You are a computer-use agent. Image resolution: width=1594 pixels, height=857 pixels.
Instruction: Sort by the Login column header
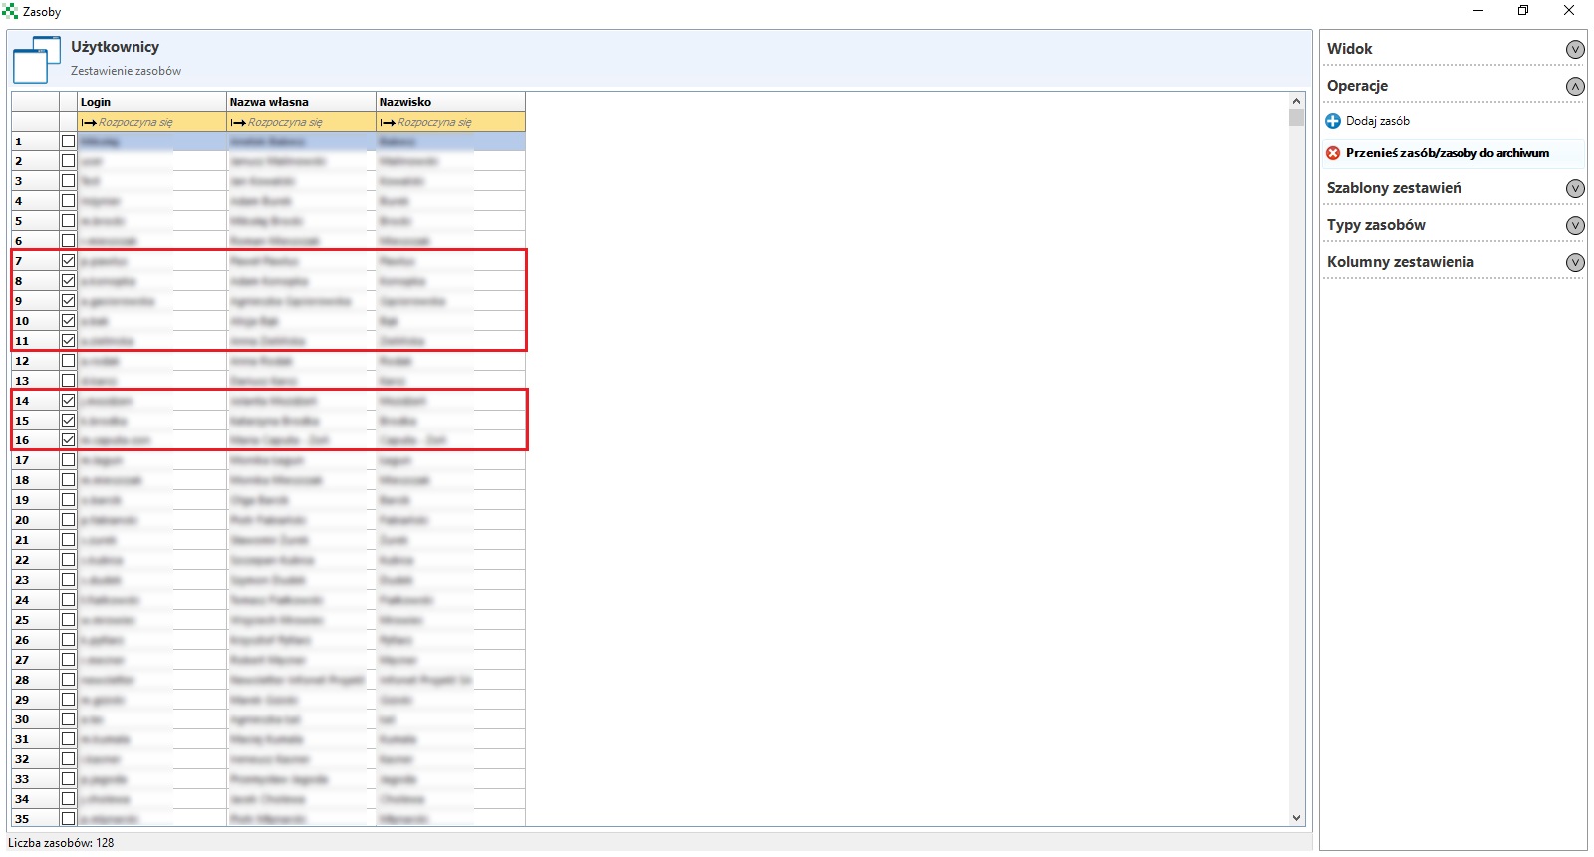(x=151, y=102)
